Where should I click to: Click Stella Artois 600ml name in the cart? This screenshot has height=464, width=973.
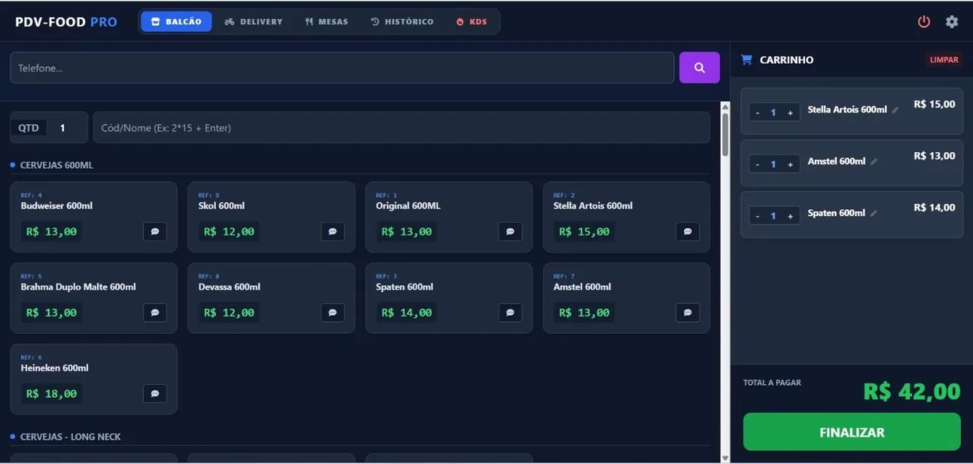click(x=847, y=110)
